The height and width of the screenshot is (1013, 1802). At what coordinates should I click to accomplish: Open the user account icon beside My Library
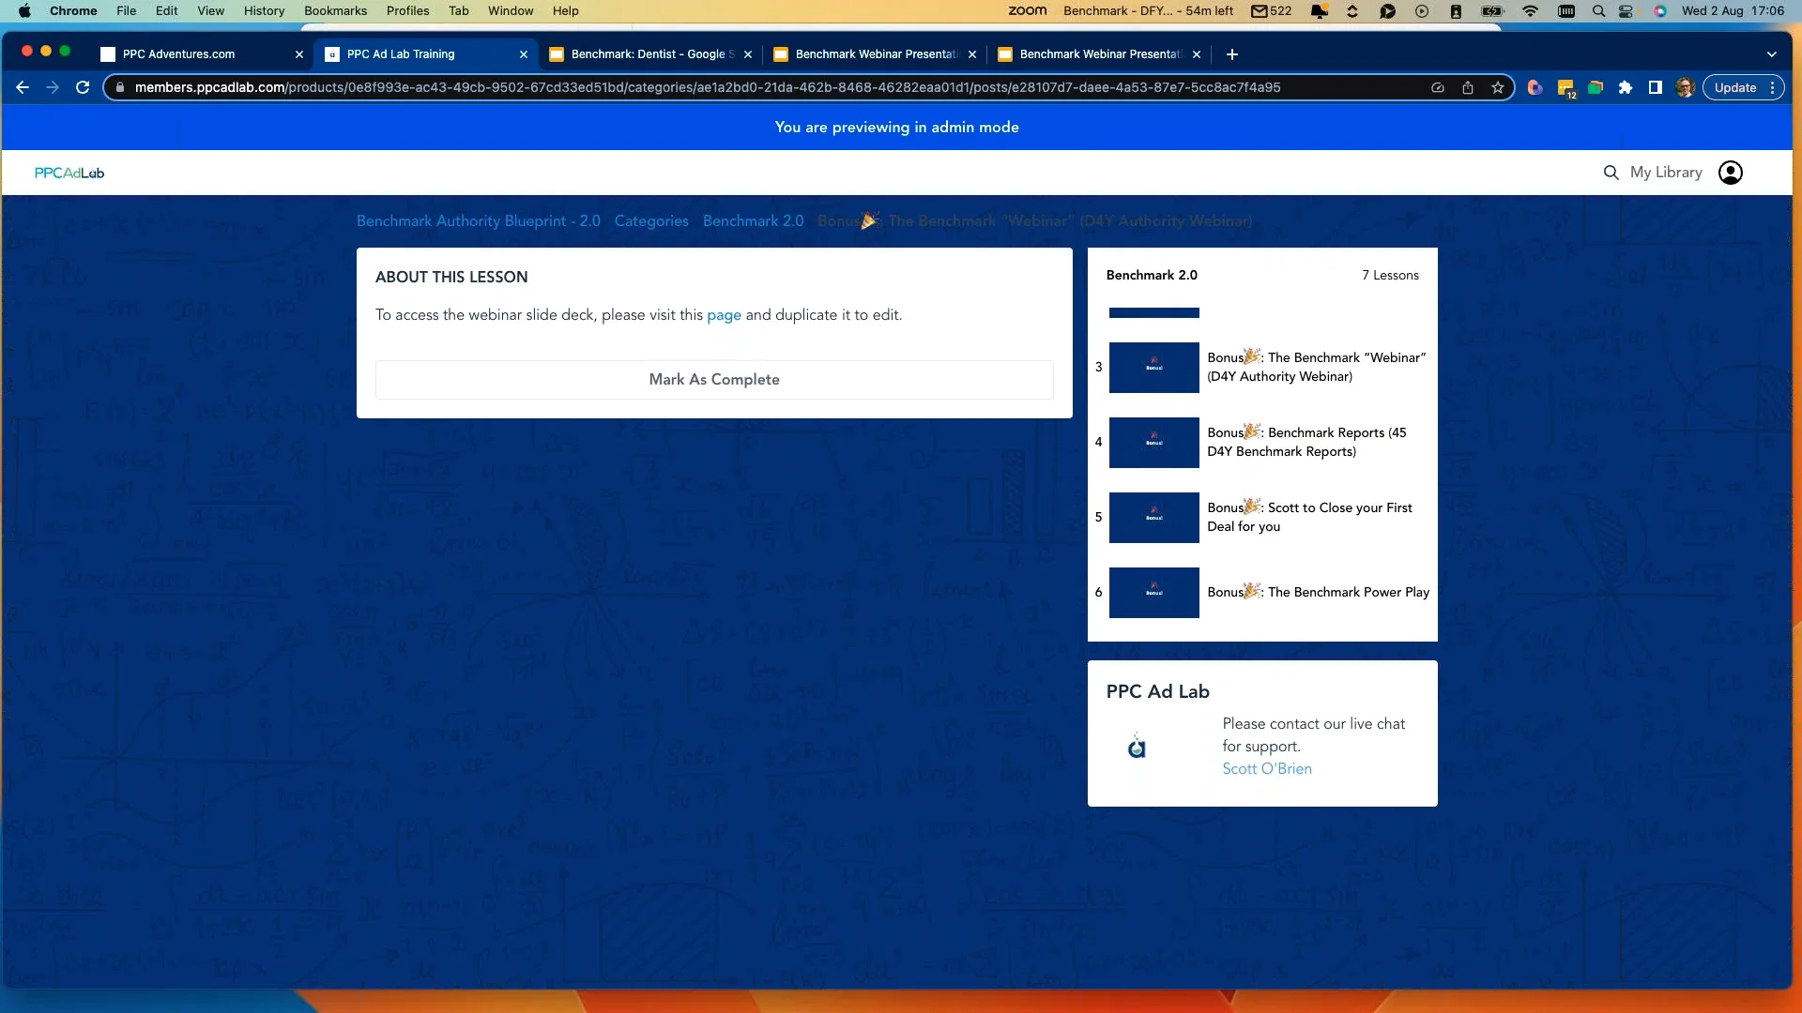tap(1731, 173)
